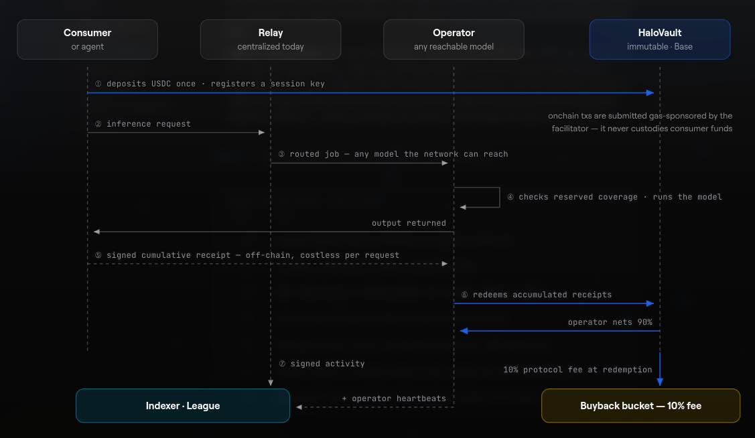Click the 'facilitator — it never custodies consumer funds' line
Image resolution: width=755 pixels, height=438 pixels.
[x=642, y=129]
